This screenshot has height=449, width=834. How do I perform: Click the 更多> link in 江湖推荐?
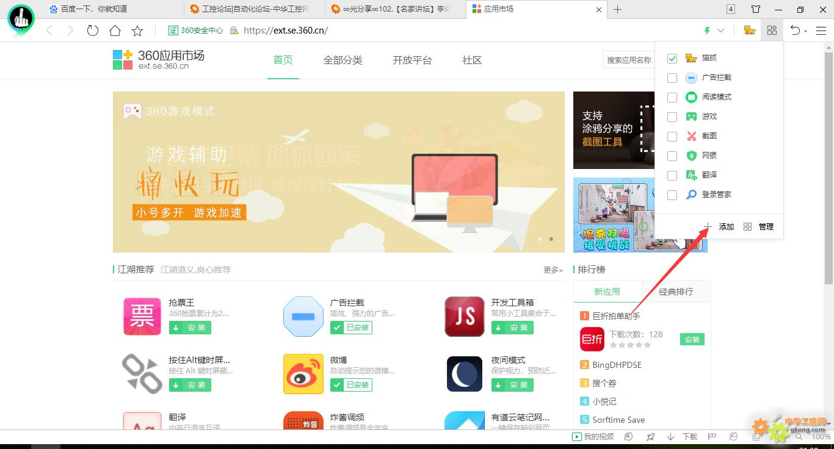pos(553,270)
